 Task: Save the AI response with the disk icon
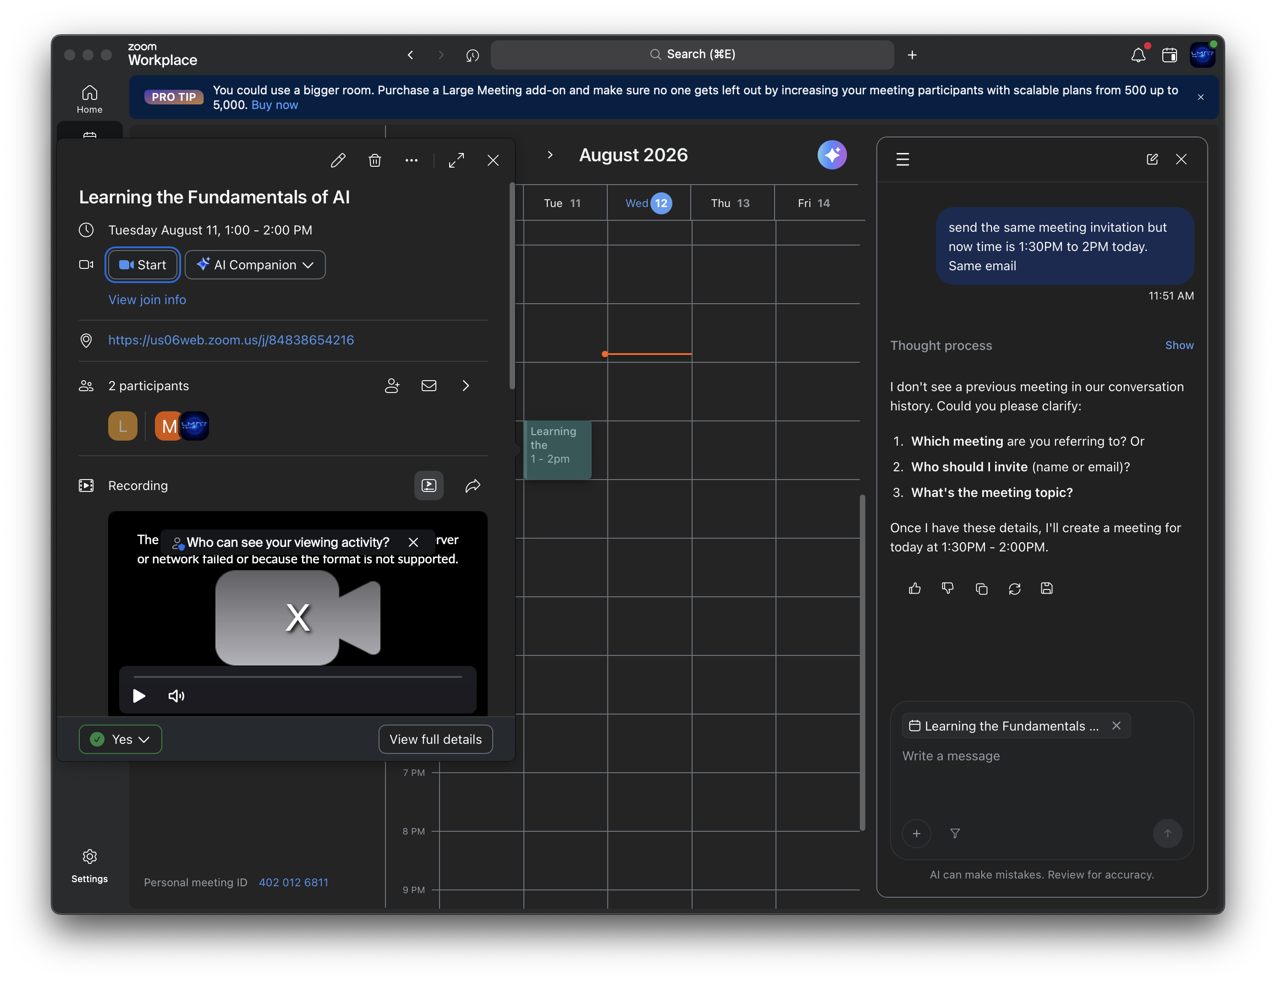point(1046,589)
